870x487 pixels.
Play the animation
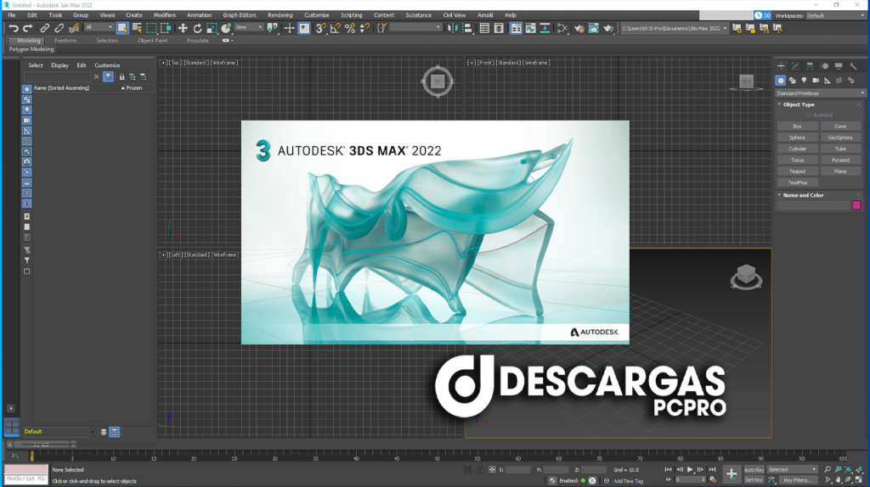point(690,470)
